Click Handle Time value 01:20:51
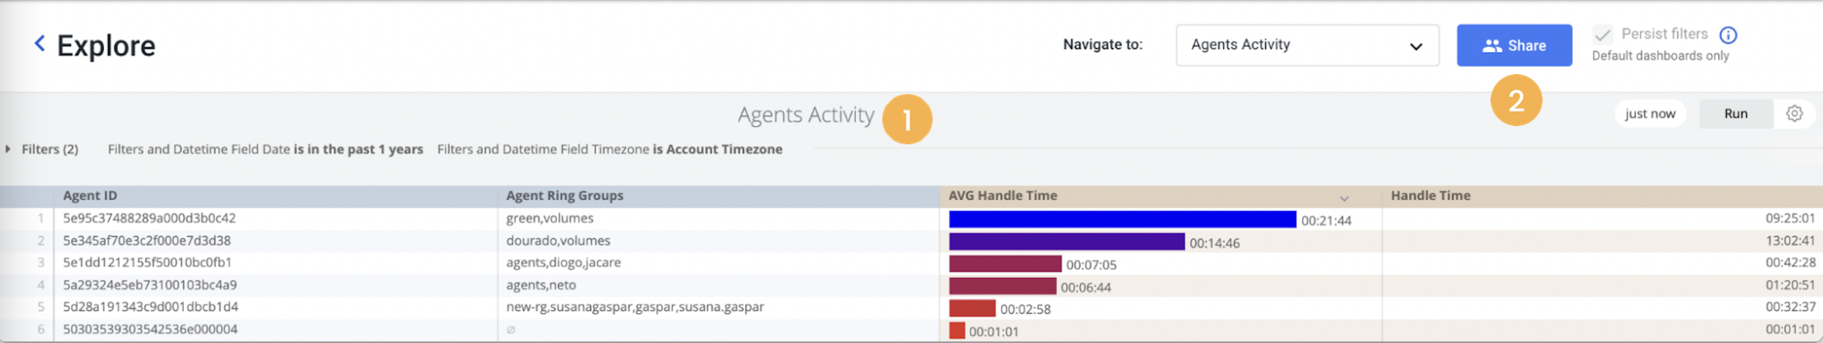1823x343 pixels. pos(1790,285)
